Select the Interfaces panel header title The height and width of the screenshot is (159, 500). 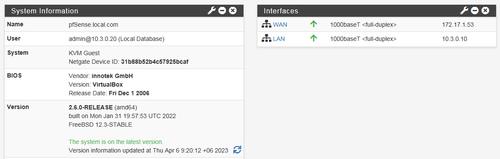(x=281, y=11)
